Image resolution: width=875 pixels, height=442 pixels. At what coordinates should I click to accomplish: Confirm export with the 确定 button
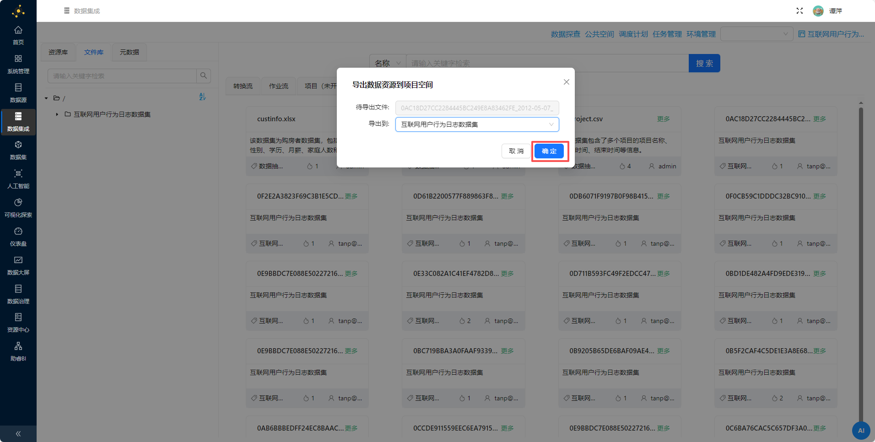(x=549, y=151)
